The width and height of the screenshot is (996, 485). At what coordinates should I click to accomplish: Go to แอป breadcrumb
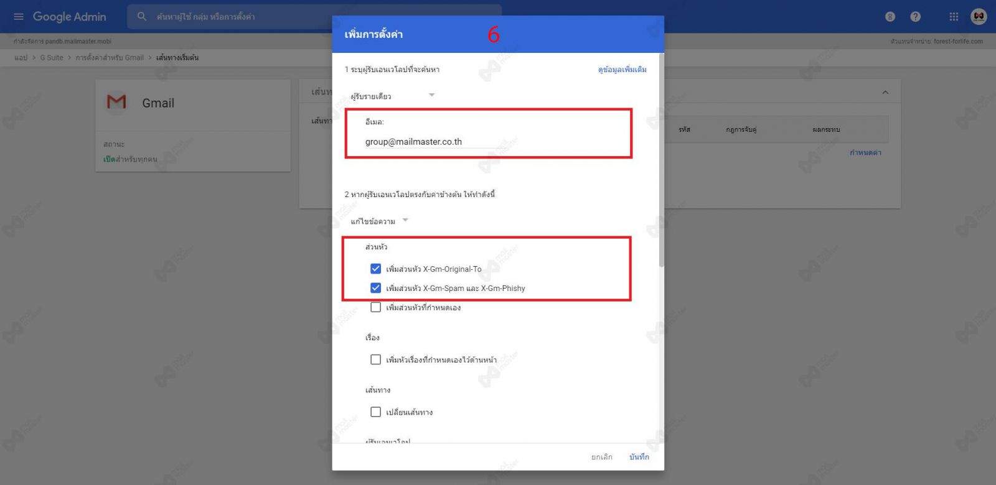(21, 58)
